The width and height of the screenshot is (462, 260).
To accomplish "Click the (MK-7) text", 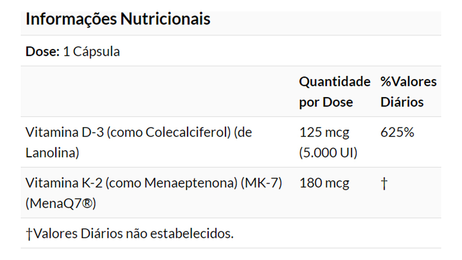I will tap(261, 183).
